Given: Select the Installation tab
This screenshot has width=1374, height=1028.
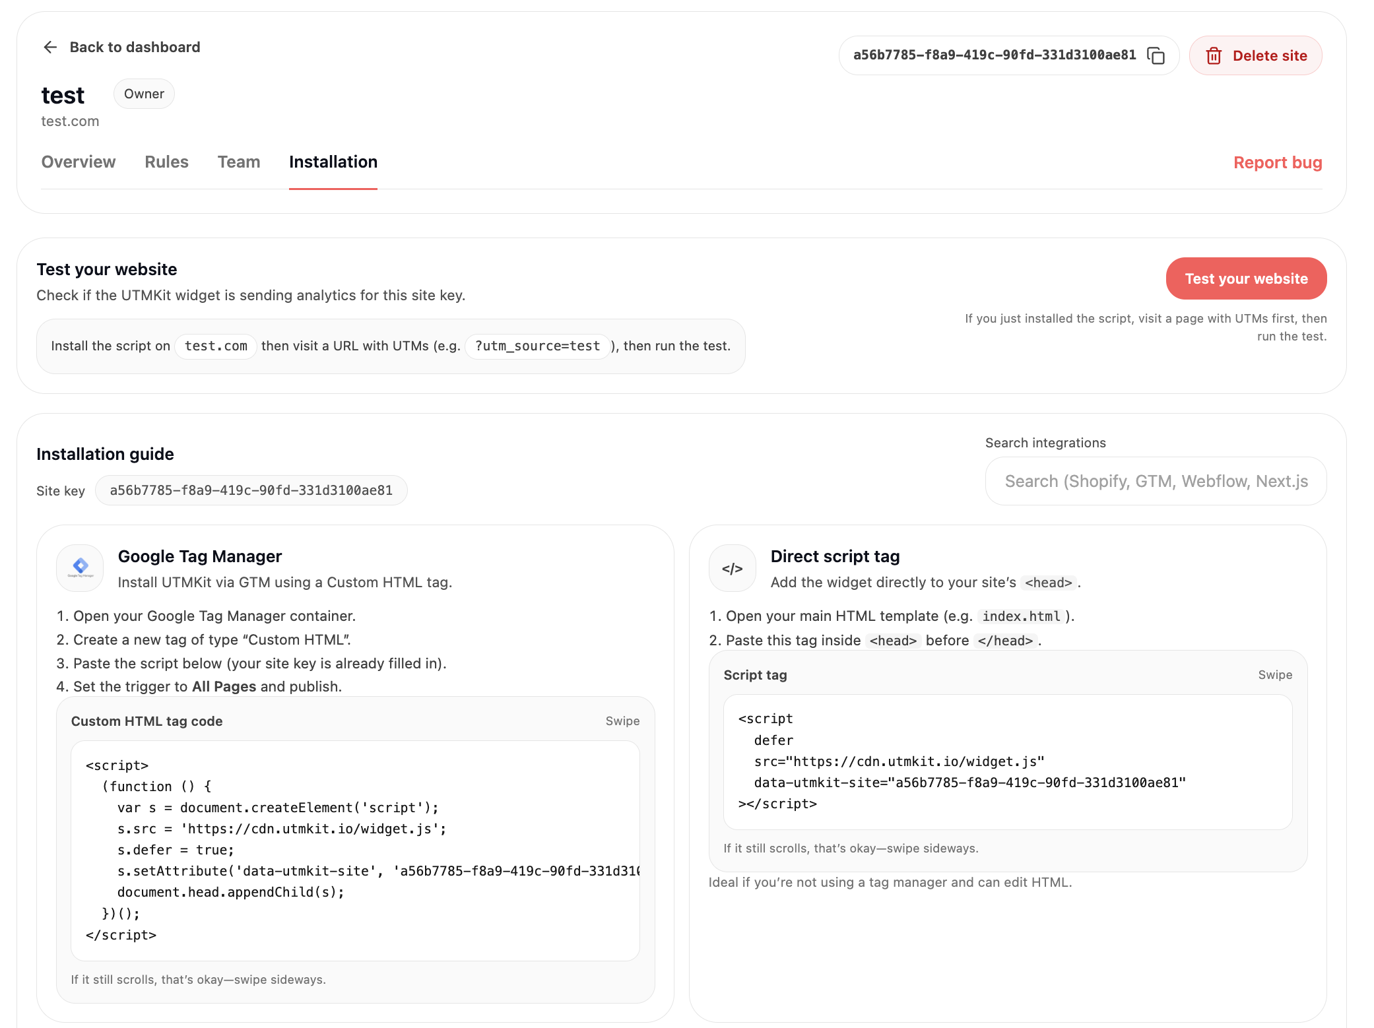Looking at the screenshot, I should [x=333, y=162].
